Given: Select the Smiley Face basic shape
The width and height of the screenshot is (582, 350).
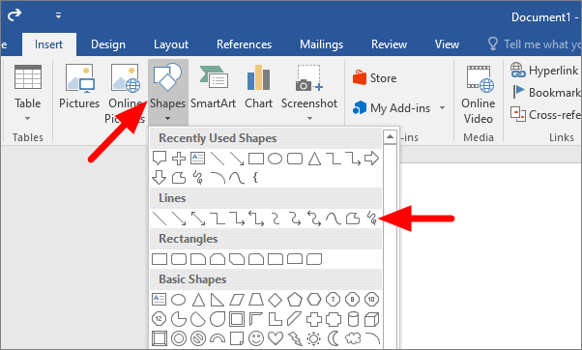Looking at the screenshot, I should (256, 338).
